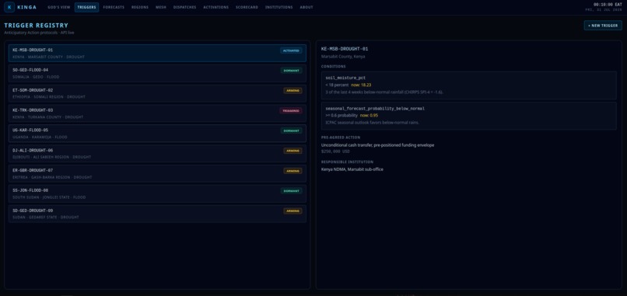
Task: Select the SD-GED-DROUGHT-09 trigger row
Action: (x=158, y=214)
